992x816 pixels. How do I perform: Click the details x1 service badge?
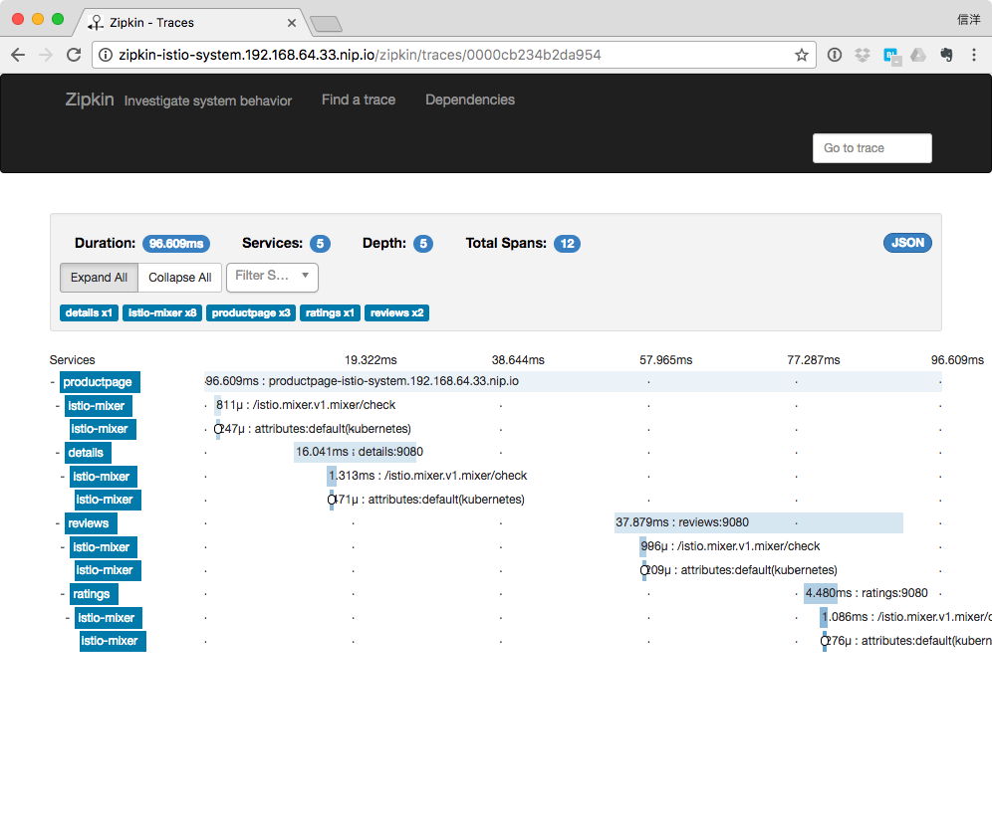point(89,312)
